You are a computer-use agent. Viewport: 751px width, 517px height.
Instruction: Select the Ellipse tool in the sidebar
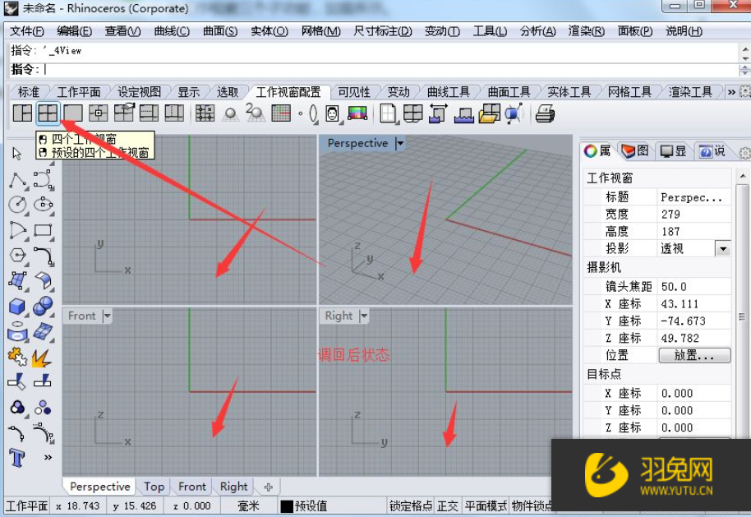click(43, 205)
